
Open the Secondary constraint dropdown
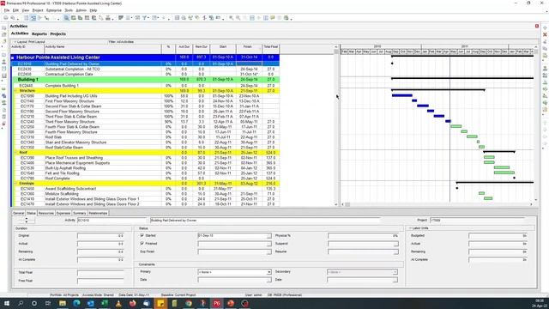click(x=395, y=272)
